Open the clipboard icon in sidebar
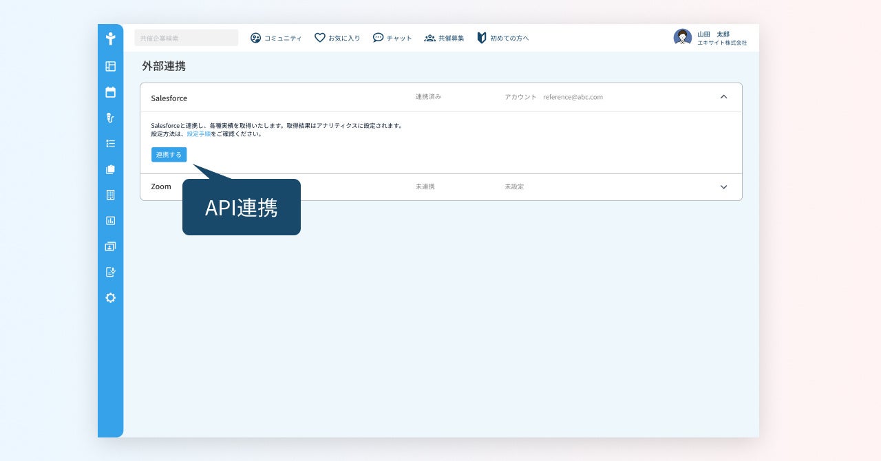 click(110, 169)
